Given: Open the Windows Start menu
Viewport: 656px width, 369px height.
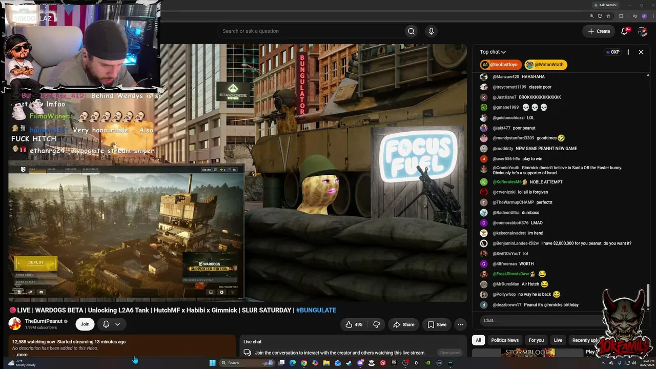Looking at the screenshot, I should point(212,363).
